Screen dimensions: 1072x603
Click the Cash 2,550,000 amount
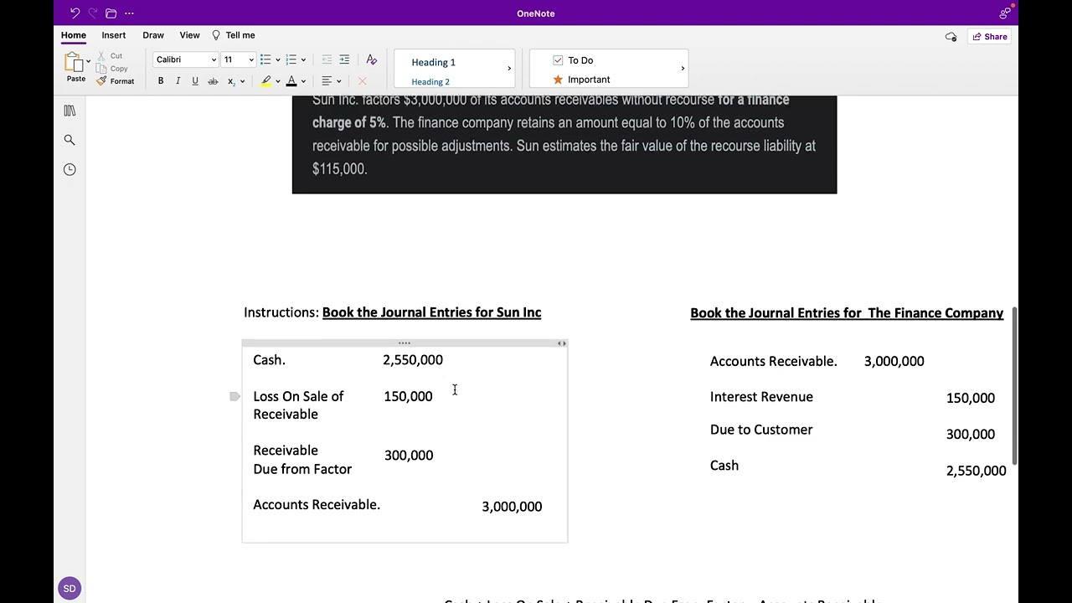click(x=413, y=360)
